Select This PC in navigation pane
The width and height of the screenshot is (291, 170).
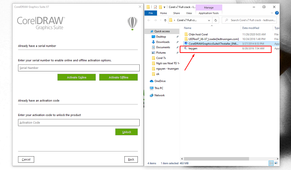pos(159,88)
